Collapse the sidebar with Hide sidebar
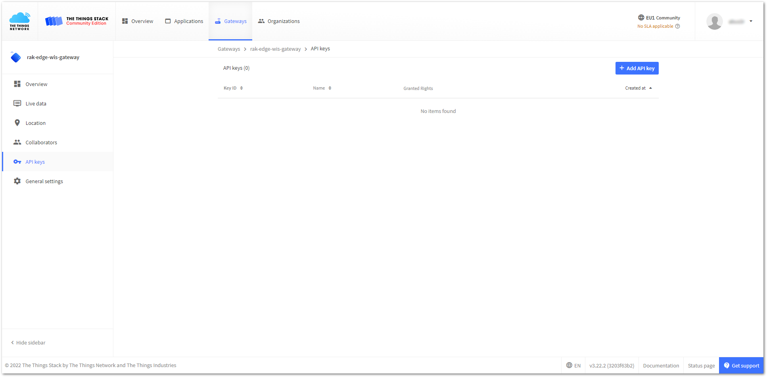The height and width of the screenshot is (377, 767). coord(28,343)
